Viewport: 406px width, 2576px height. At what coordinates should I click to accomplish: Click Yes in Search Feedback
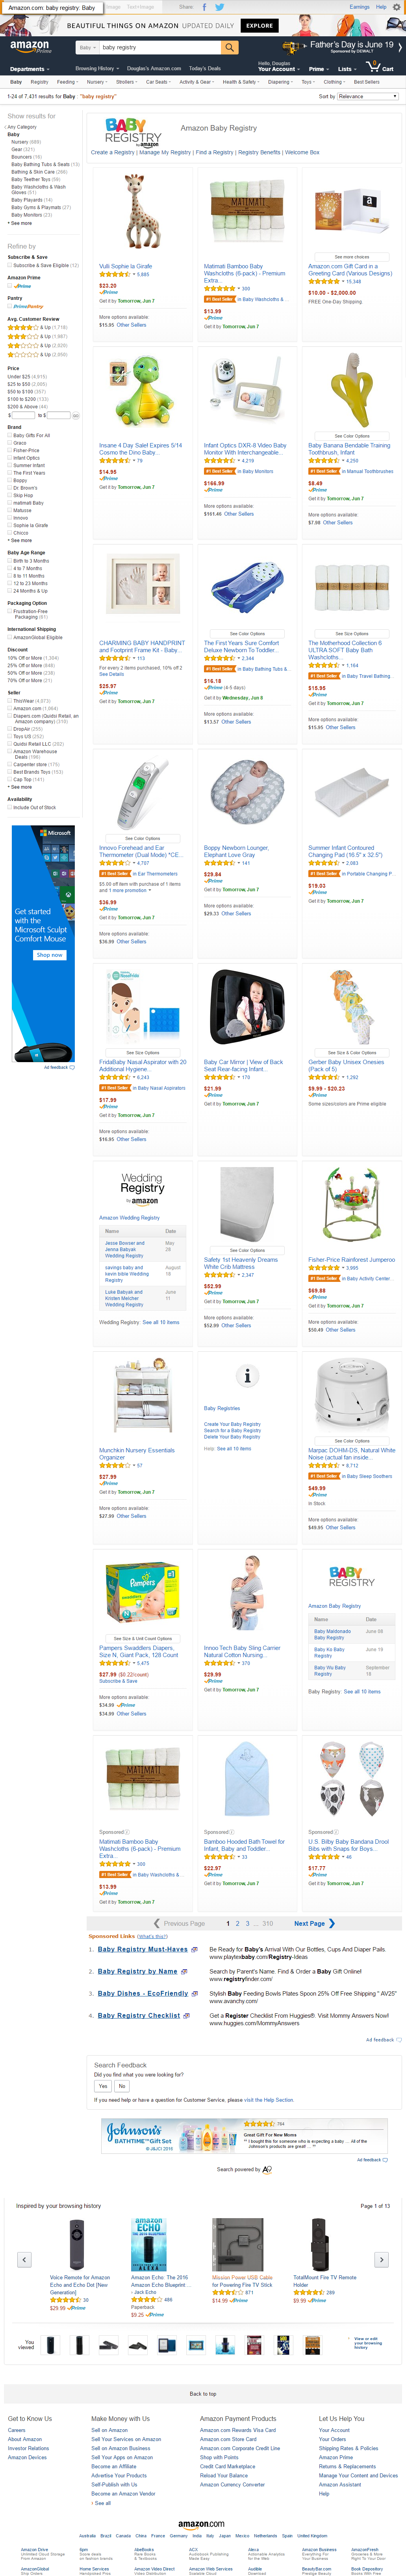pyautogui.click(x=103, y=2086)
